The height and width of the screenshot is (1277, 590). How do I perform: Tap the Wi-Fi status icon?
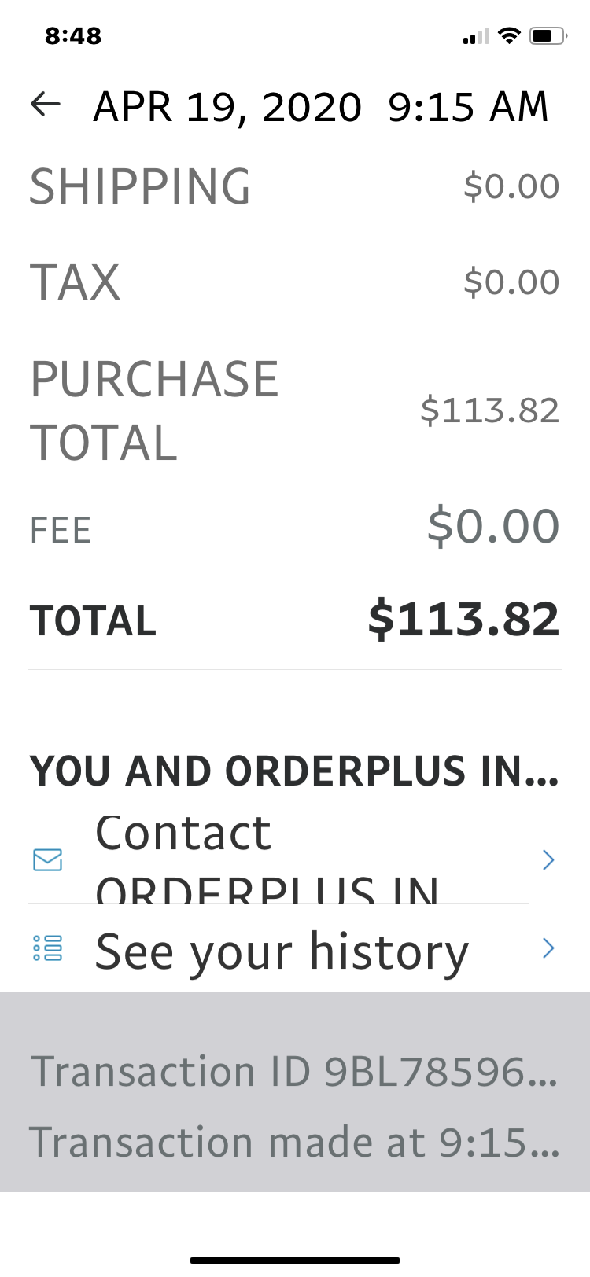[510, 35]
